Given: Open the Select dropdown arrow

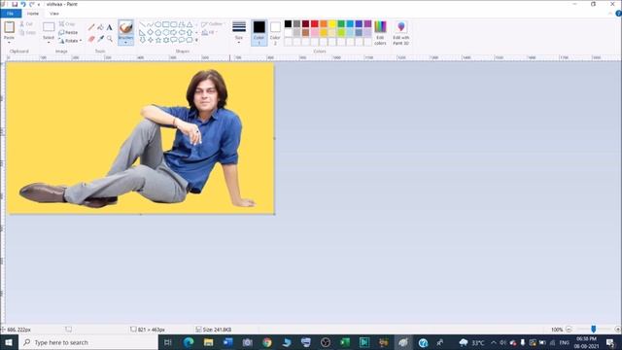Looking at the screenshot, I should 49,42.
